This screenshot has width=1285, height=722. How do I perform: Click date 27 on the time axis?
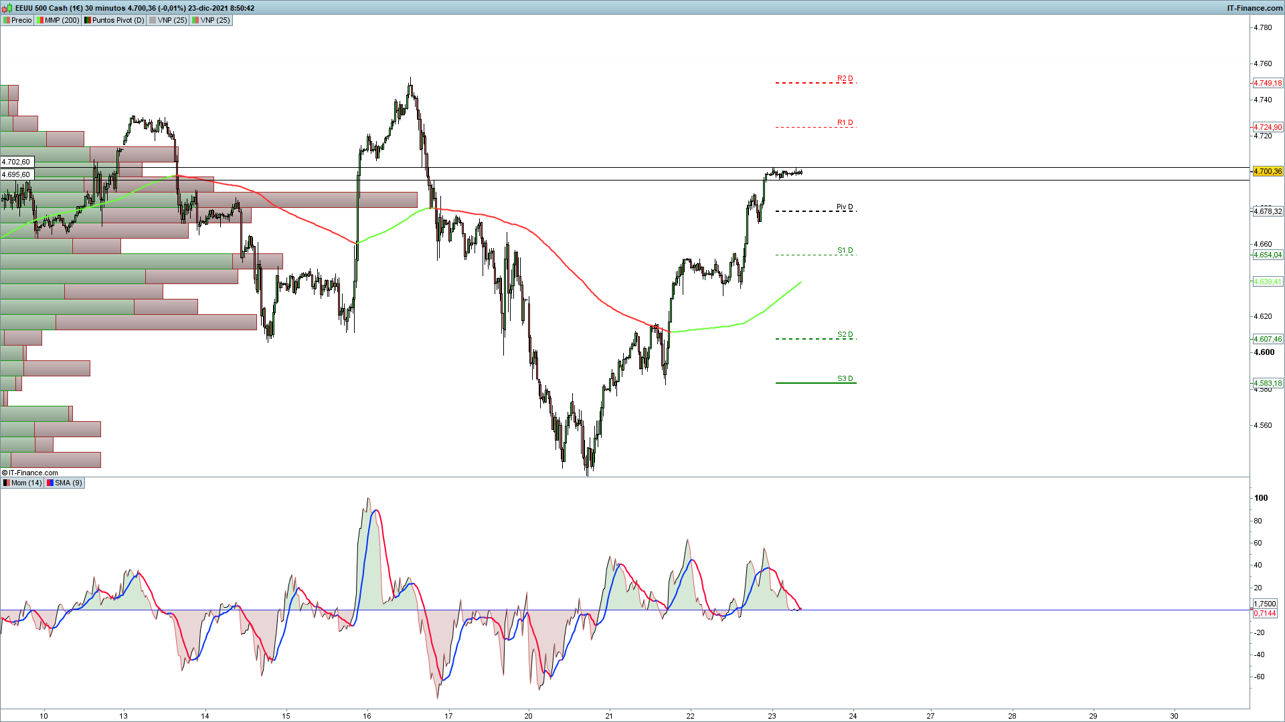pos(931,716)
